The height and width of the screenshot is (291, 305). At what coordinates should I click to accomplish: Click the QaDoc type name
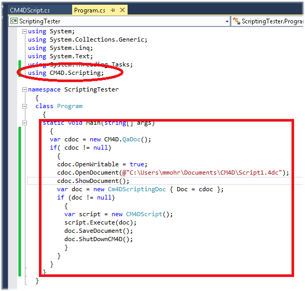[131, 140]
